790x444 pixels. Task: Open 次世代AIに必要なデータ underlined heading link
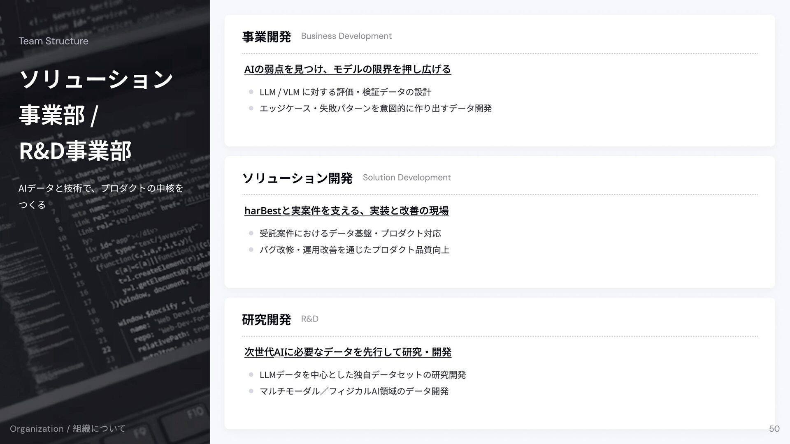tap(347, 352)
